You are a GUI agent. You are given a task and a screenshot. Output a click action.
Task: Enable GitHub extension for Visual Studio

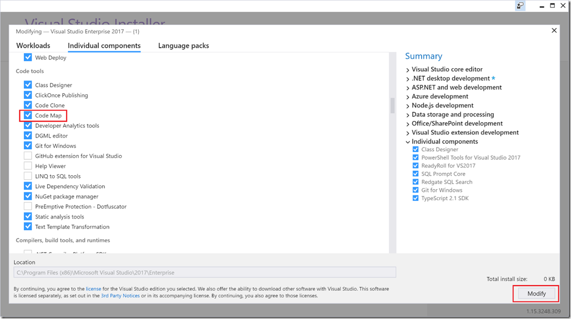point(28,156)
